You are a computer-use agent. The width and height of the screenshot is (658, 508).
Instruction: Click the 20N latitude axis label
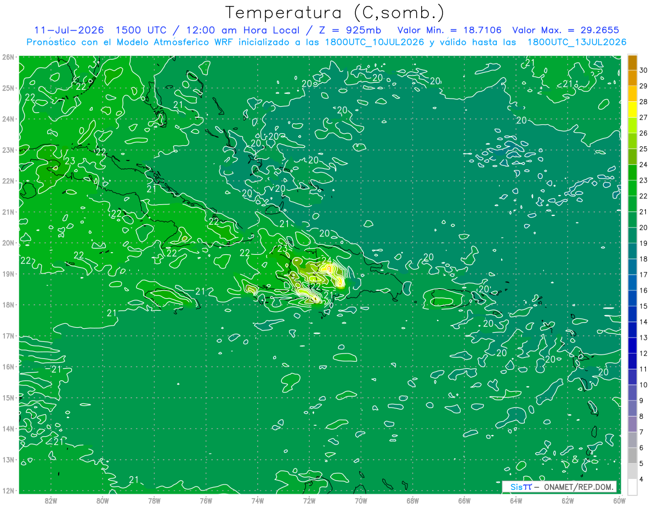[8, 243]
